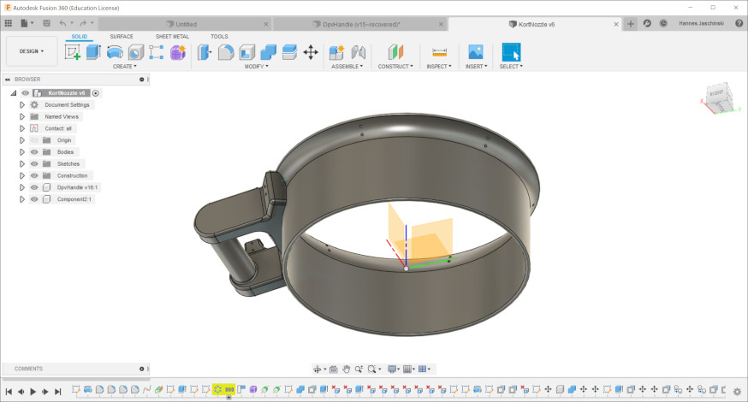Expand DpvHandle v16:1 component

tap(22, 187)
